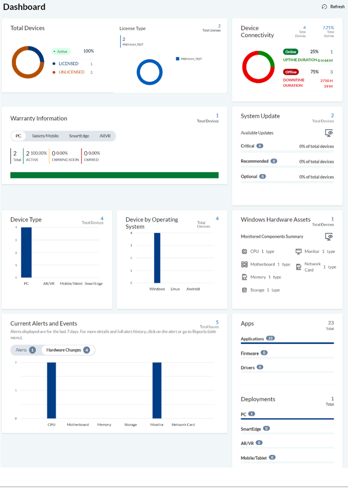Viewport: 348px width, 490px height.
Task: Click the UPTIME DURATION label
Action: pos(300,60)
